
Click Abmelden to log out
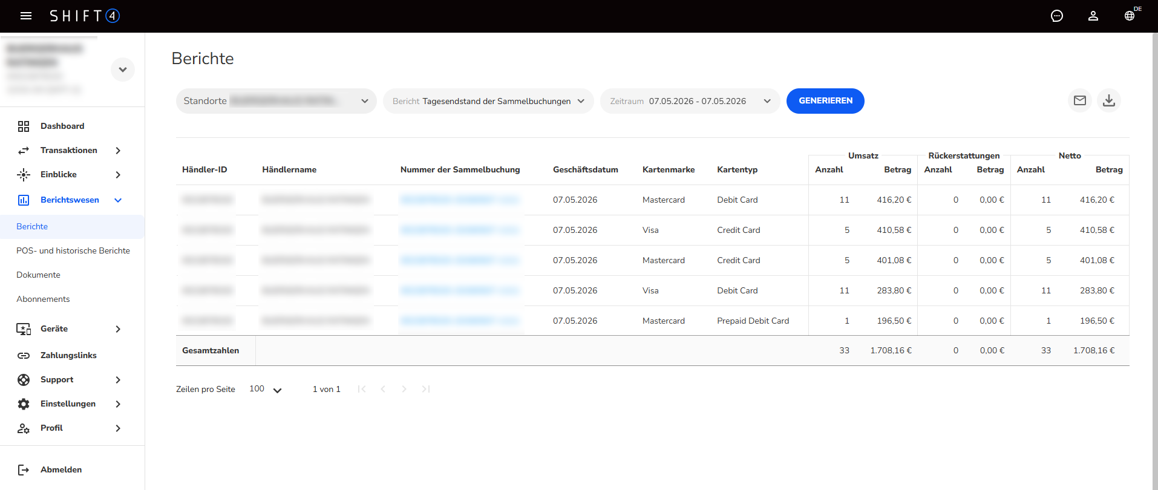point(61,470)
